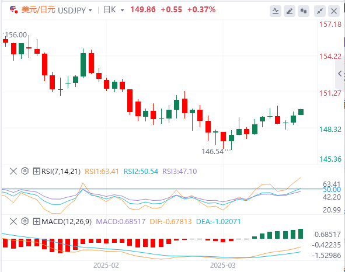Click the -1.52986 MACD axis label
The height and width of the screenshot is (272, 345).
(326, 256)
